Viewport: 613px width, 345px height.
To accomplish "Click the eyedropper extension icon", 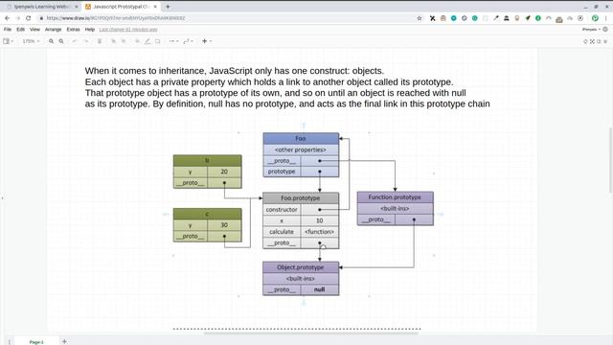I will 496,18.
